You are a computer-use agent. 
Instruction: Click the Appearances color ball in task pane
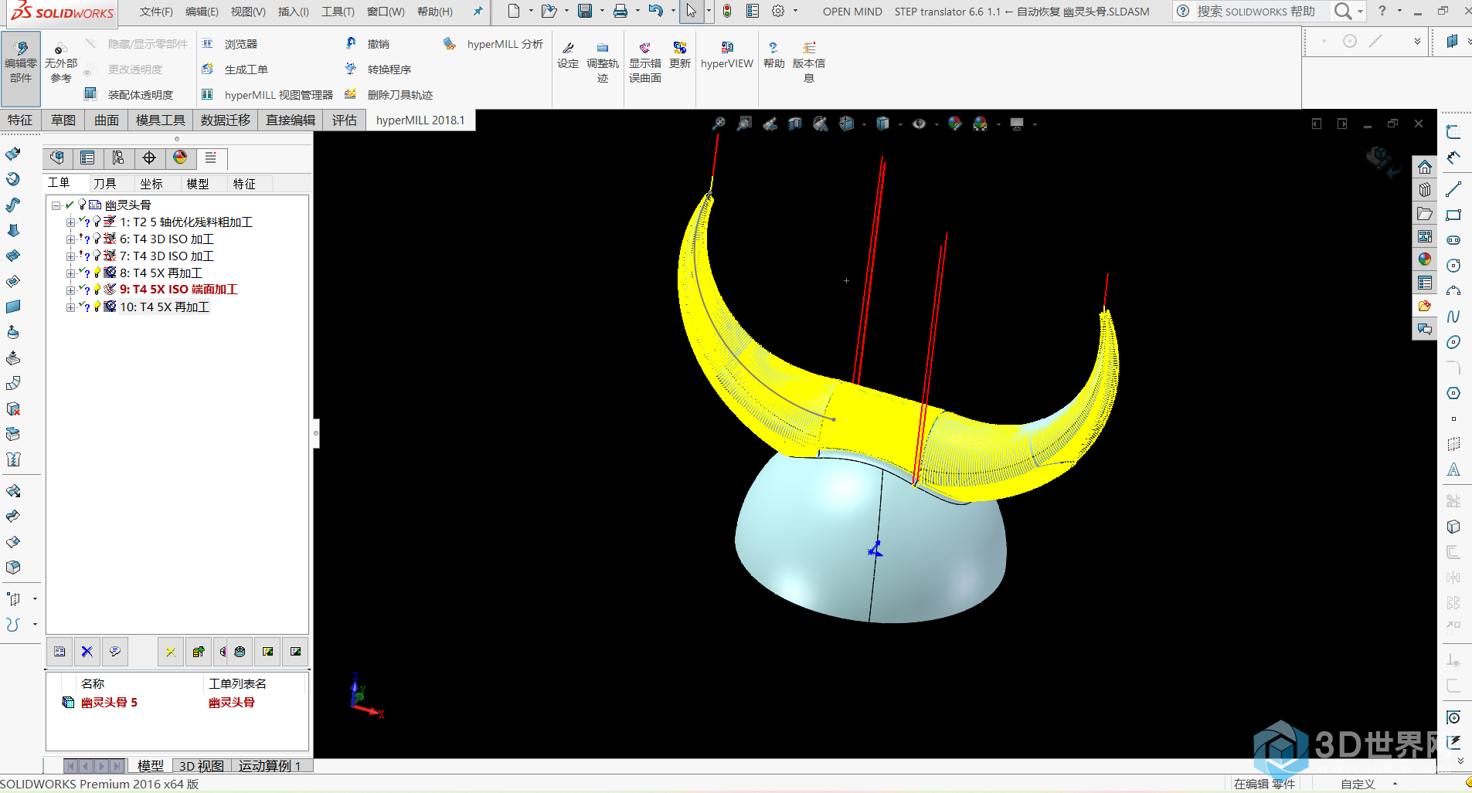click(x=1425, y=259)
